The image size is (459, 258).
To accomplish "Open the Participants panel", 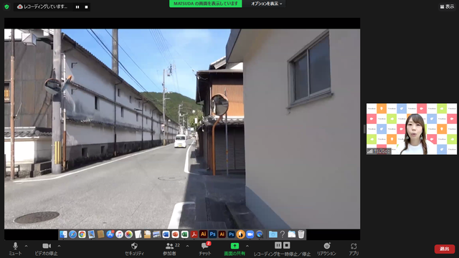I will [x=169, y=249].
